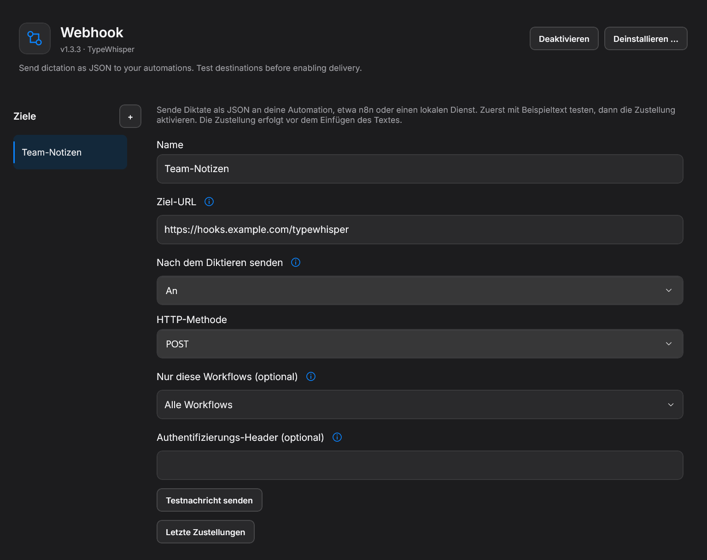Screen dimensions: 707x560
Task: Focus the Name input field
Action: pos(420,169)
